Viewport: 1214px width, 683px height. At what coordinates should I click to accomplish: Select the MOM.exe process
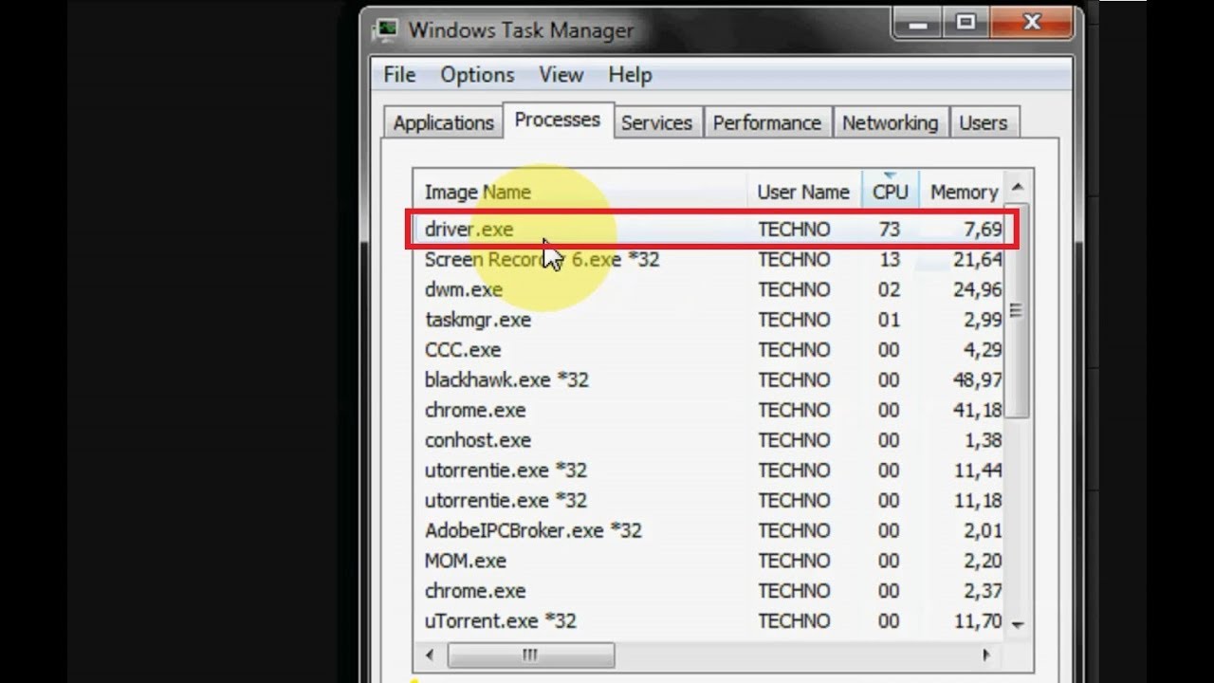click(709, 561)
